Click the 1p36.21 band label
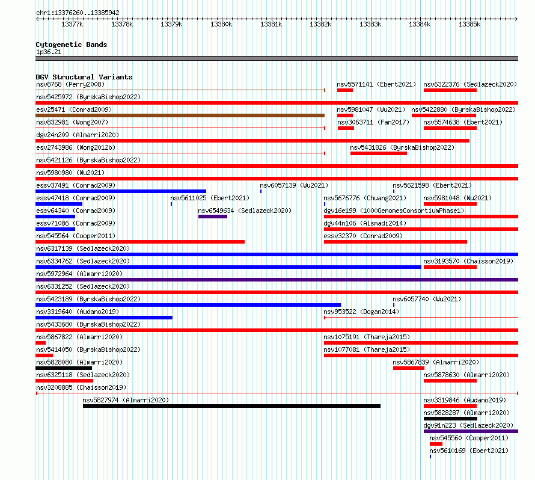This screenshot has width=535, height=480. click(x=49, y=52)
